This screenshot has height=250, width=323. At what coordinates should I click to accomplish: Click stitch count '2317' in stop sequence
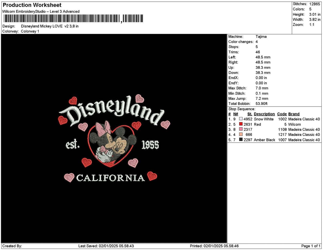pyautogui.click(x=248, y=129)
